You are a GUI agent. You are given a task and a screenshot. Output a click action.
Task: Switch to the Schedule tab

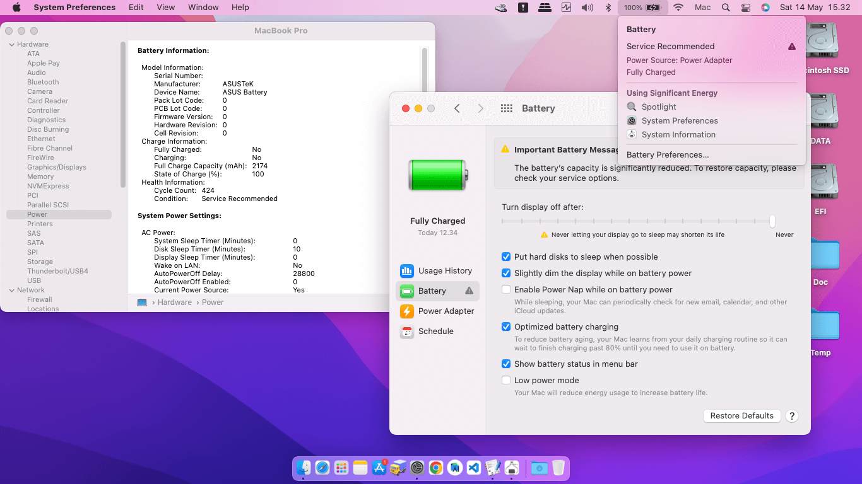(x=438, y=331)
